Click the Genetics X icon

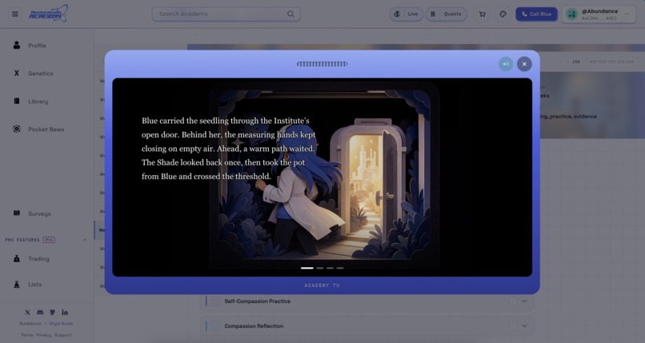pyautogui.click(x=17, y=73)
